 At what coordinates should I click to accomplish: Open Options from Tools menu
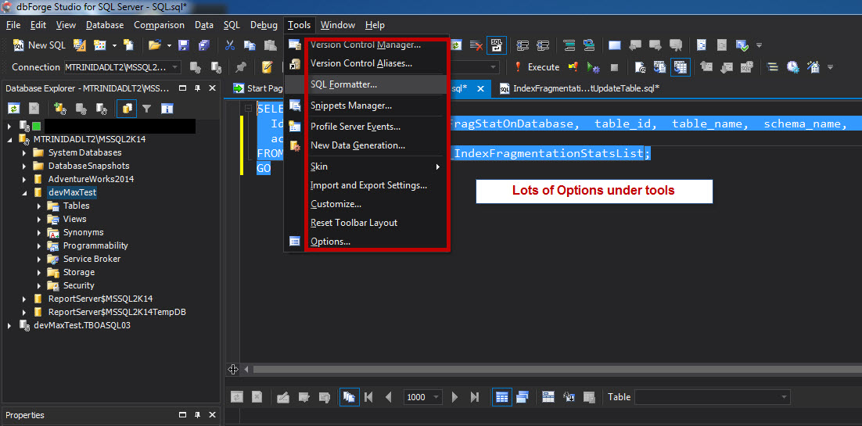367,242
